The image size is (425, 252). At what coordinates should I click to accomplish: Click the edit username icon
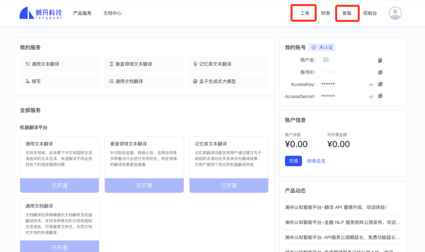[380, 61]
